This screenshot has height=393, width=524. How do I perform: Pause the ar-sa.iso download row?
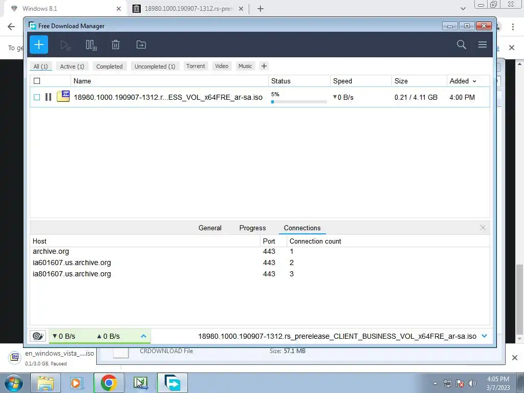tap(49, 97)
